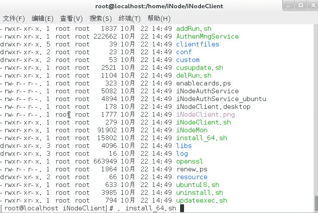Open the 终端(T) menu

129,19
